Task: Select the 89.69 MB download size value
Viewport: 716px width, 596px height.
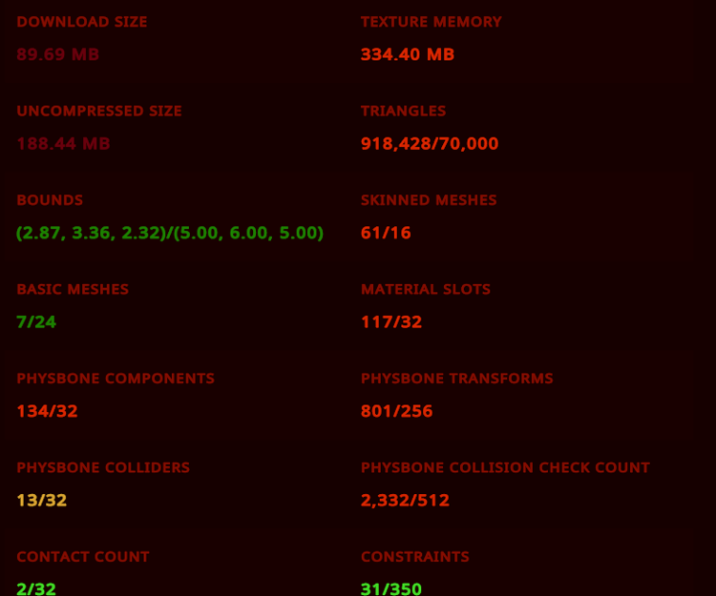Action: [58, 54]
